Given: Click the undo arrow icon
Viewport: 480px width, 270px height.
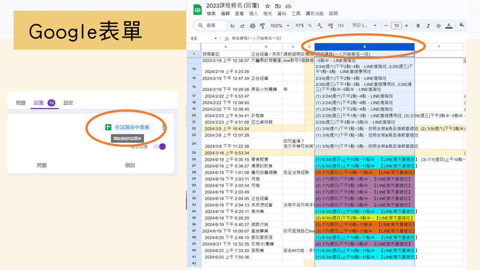Looking at the screenshot, I should (x=232, y=26).
